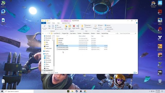Viewport: 165px width, 93px height.
Task: Click the refresh button beside address bar
Action: tap(118, 33)
